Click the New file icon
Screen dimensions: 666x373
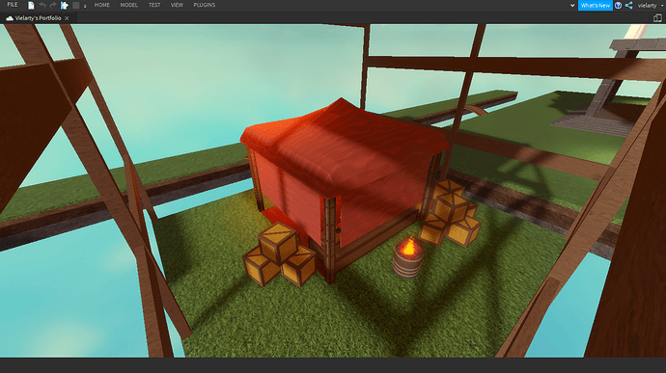click(31, 6)
